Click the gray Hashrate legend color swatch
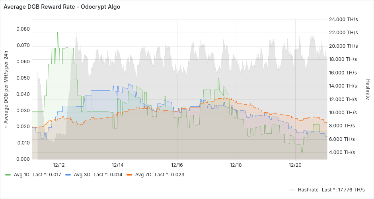 pos(292,190)
